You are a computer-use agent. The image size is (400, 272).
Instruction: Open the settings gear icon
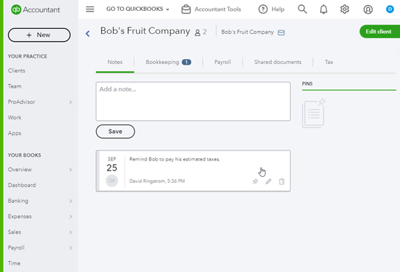click(x=345, y=9)
